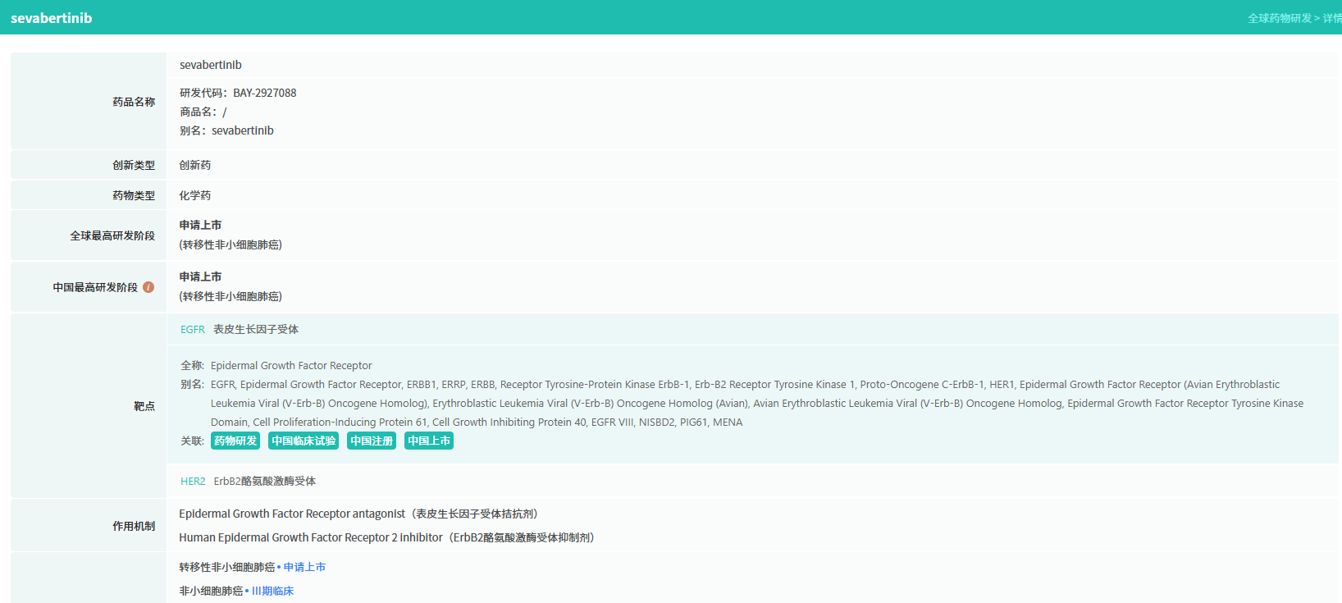The height and width of the screenshot is (603, 1342).
Task: Click the 作用机制 row label
Action: 134,526
